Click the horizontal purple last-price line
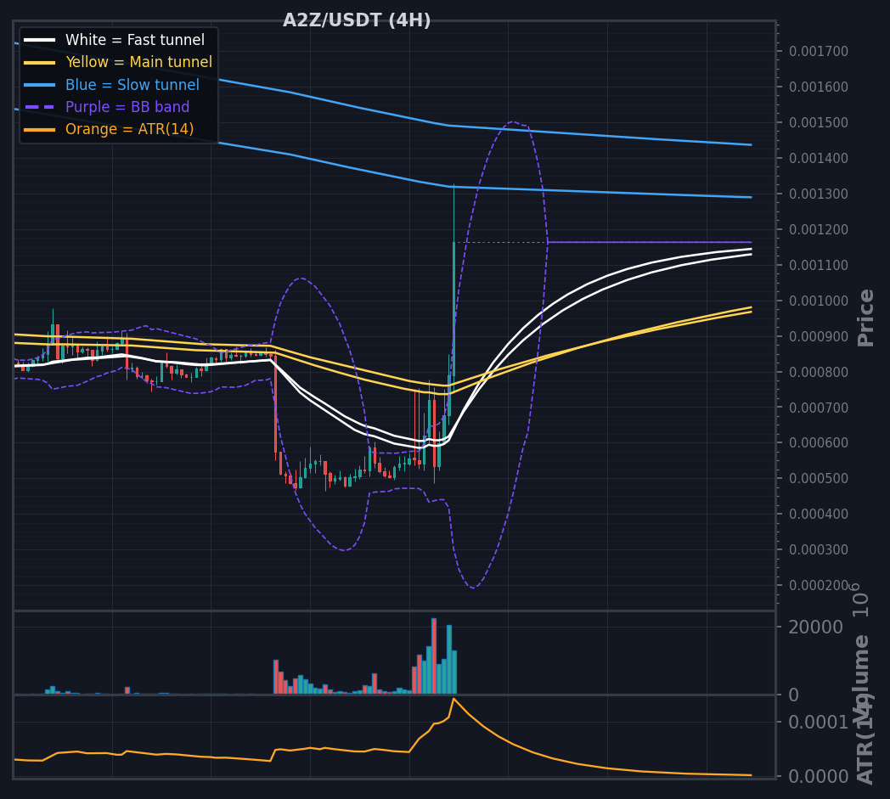 650,242
